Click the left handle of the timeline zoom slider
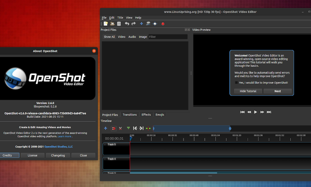Viewport: 311px width, 187px height. tap(154, 128)
